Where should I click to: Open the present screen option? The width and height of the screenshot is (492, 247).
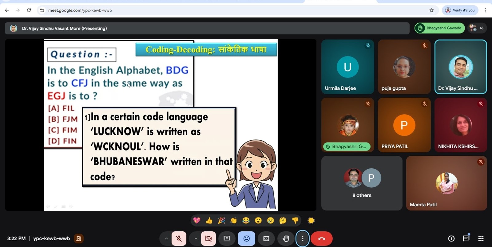tap(227, 239)
